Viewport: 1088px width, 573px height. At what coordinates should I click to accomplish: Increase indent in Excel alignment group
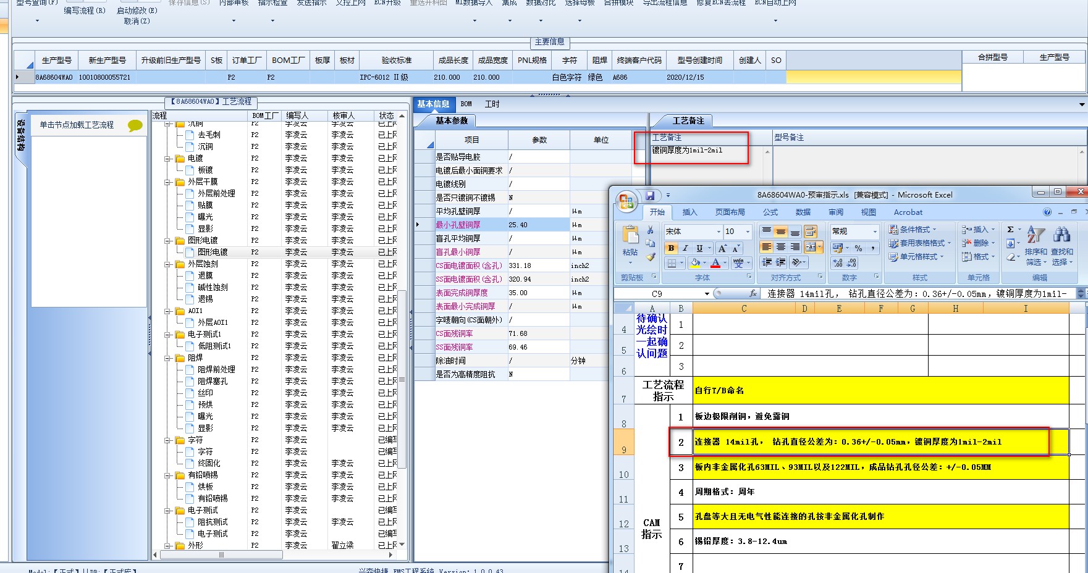781,262
